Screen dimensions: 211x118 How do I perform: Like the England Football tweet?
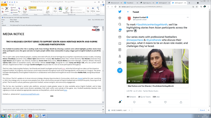(x=165, y=102)
